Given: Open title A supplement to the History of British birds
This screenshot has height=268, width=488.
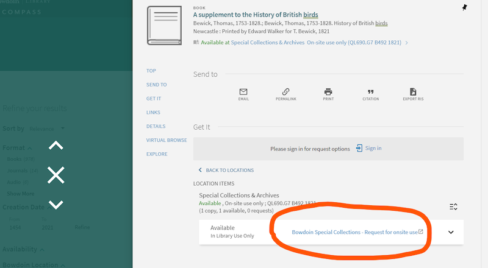Looking at the screenshot, I should [256, 15].
